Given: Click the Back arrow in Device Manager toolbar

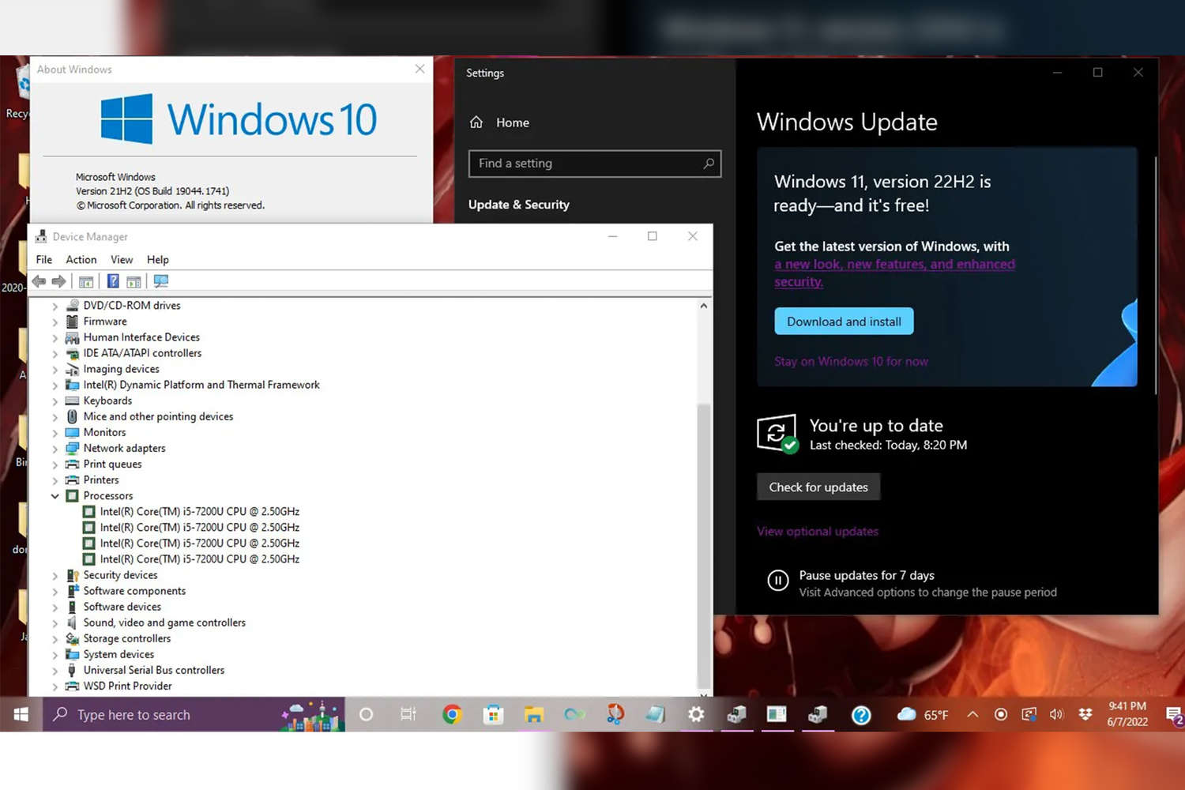Looking at the screenshot, I should [x=39, y=281].
